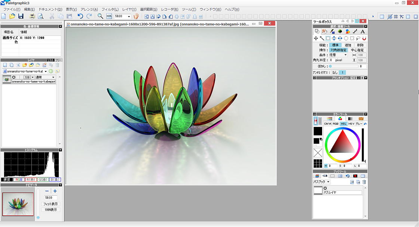Flip the image vertically from toolbar
Screen dimensions: 419x227
click(152, 16)
